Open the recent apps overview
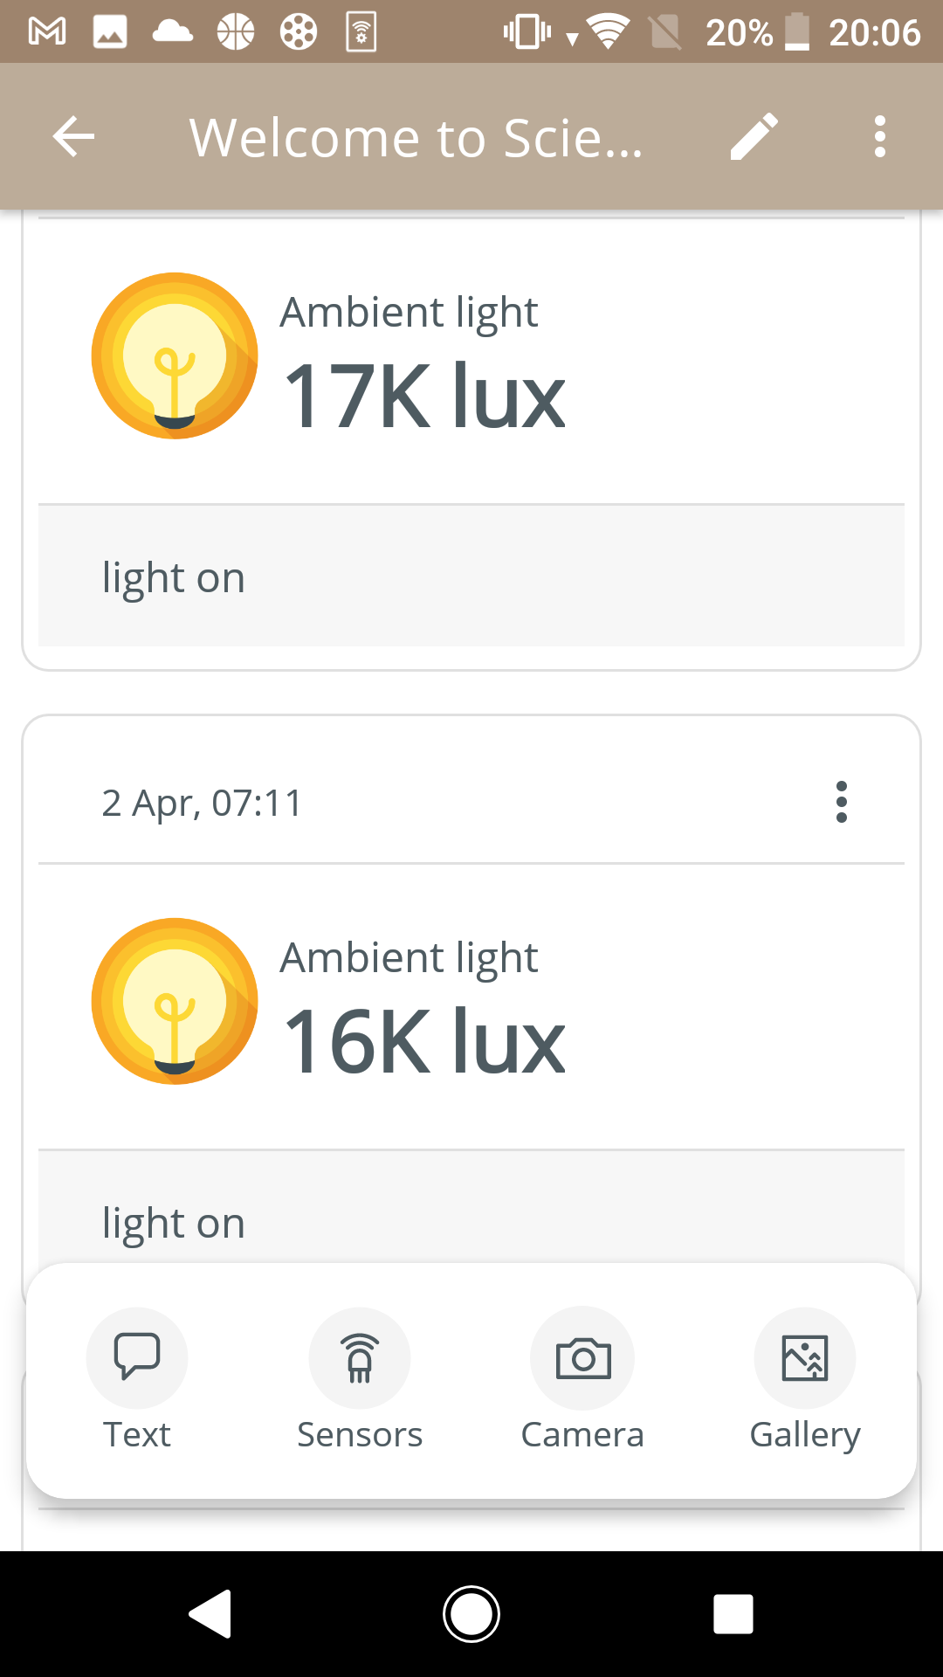The image size is (943, 1677). [733, 1613]
